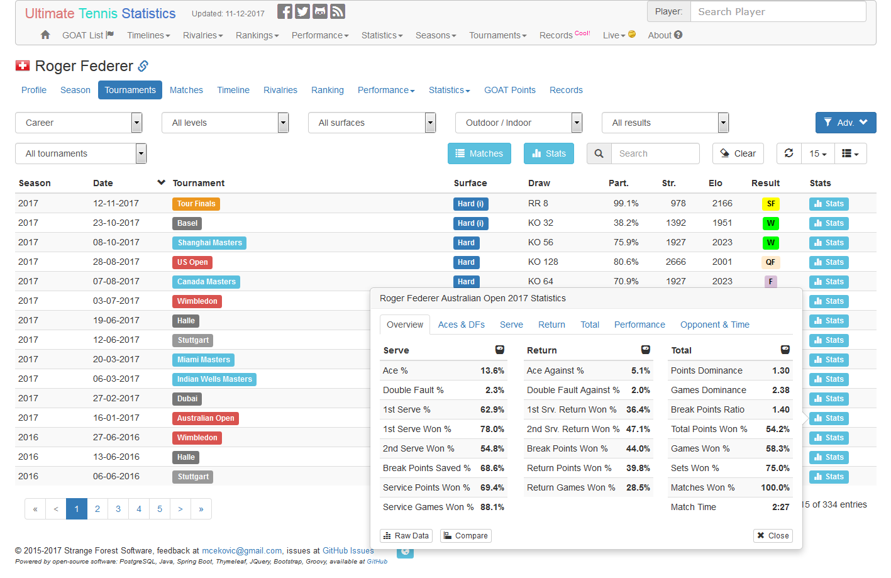Open the Rivalries top nav menu
The width and height of the screenshot is (891, 578).
pos(202,35)
